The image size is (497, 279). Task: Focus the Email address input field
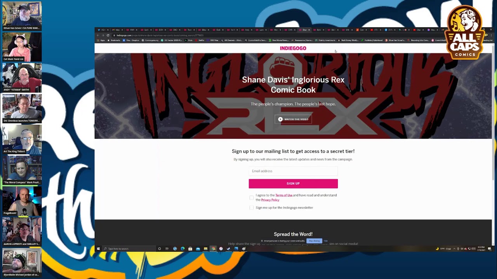(293, 171)
